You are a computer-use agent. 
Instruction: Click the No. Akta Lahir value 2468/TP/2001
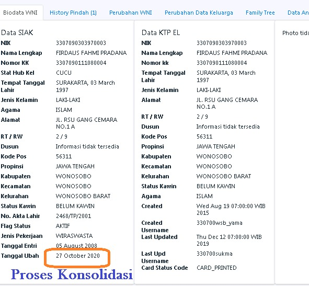point(74,216)
